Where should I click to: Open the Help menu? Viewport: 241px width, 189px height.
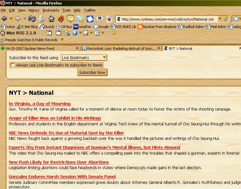point(77,10)
